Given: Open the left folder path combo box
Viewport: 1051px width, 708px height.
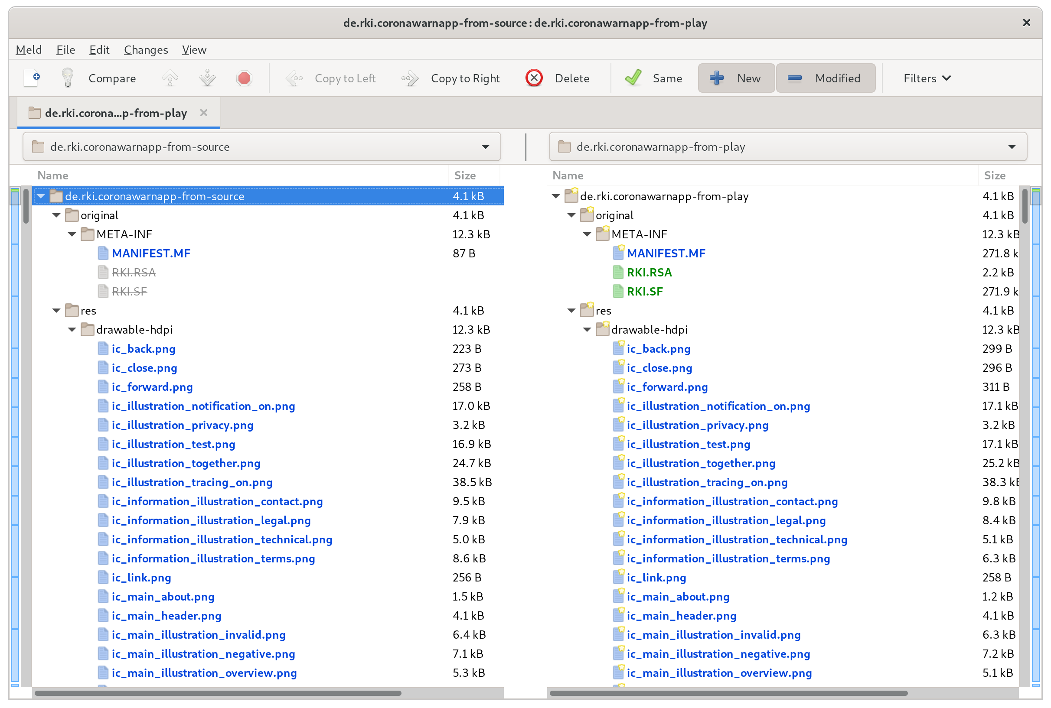Looking at the screenshot, I should point(261,146).
